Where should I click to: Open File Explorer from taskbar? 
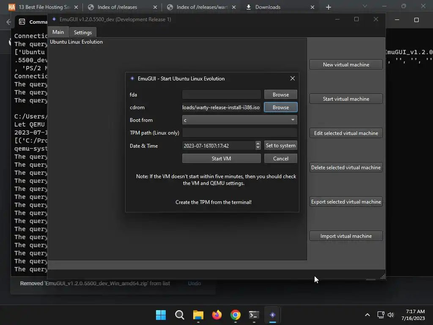pos(198,315)
